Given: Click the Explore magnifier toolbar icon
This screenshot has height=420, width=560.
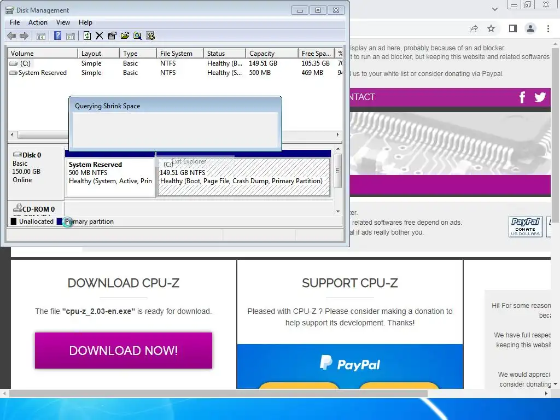Looking at the screenshot, I should click(137, 36).
